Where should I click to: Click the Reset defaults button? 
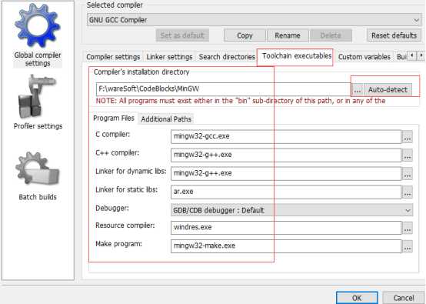394,35
